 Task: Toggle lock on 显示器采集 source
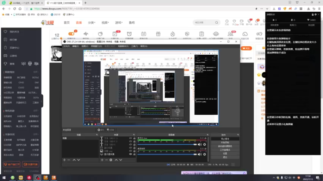click(x=134, y=154)
